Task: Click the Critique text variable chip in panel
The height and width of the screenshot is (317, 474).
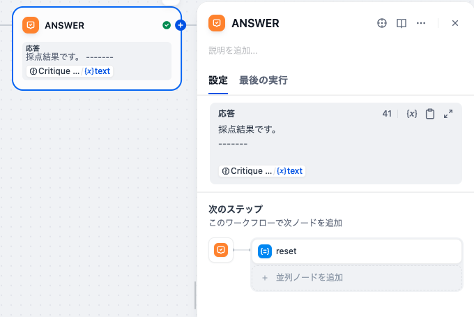Action: [262, 171]
